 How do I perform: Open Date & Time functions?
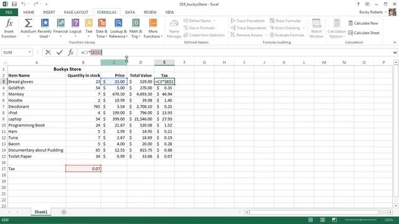[102, 29]
